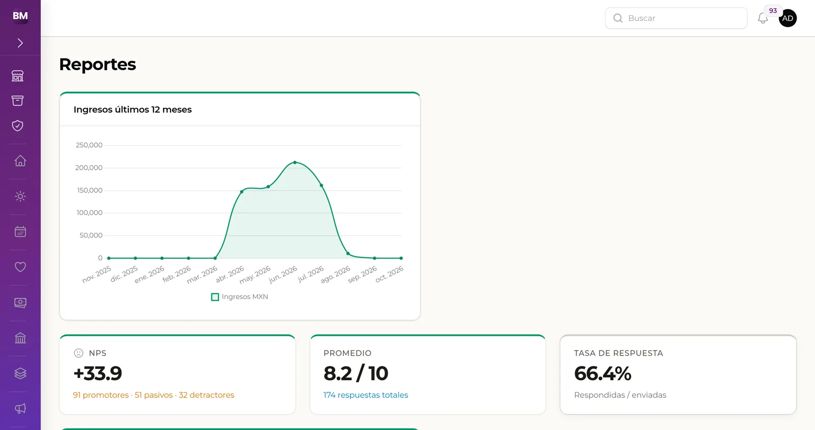815x430 pixels.
Task: Click the 'Ingresos últimos 12 meses' title
Action: [132, 110]
